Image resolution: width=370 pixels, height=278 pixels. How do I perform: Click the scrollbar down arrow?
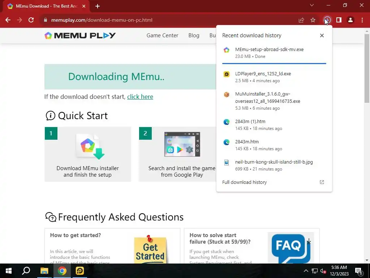coord(367,260)
